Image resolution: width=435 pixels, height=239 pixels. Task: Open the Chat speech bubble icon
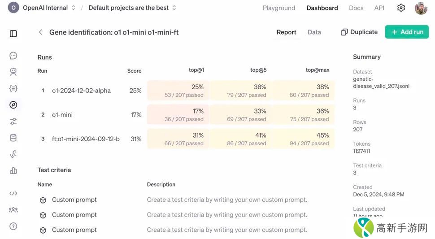tap(13, 56)
